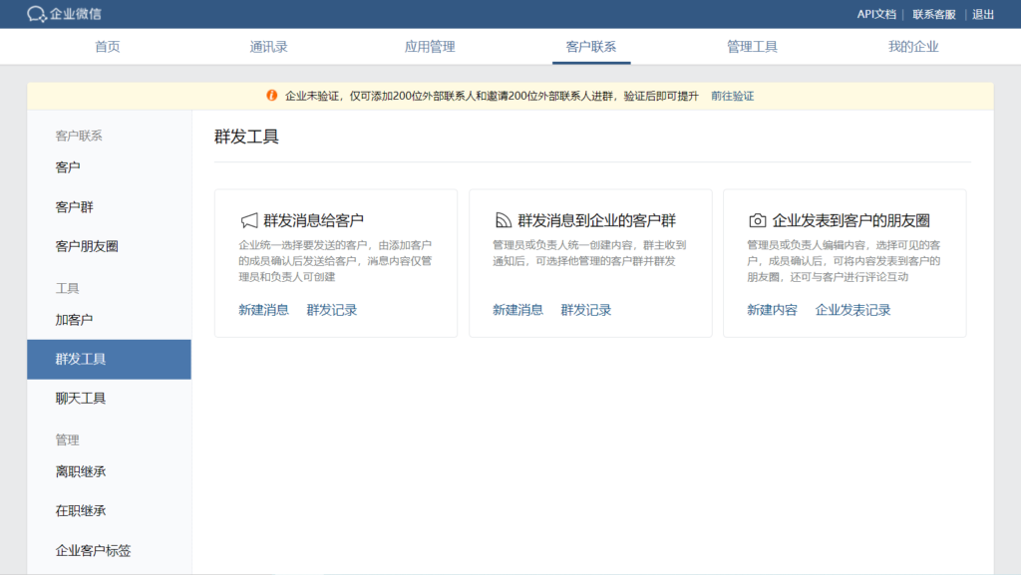Click megaphone icon on 群发消息给客户 card
The image size is (1021, 575).
[248, 220]
